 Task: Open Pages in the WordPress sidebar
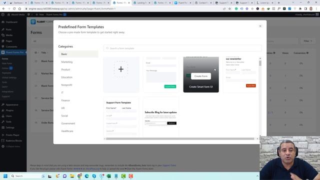click(x=9, y=41)
